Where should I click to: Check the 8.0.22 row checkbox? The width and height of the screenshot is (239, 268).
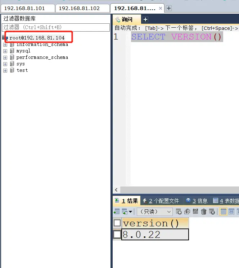(117, 235)
